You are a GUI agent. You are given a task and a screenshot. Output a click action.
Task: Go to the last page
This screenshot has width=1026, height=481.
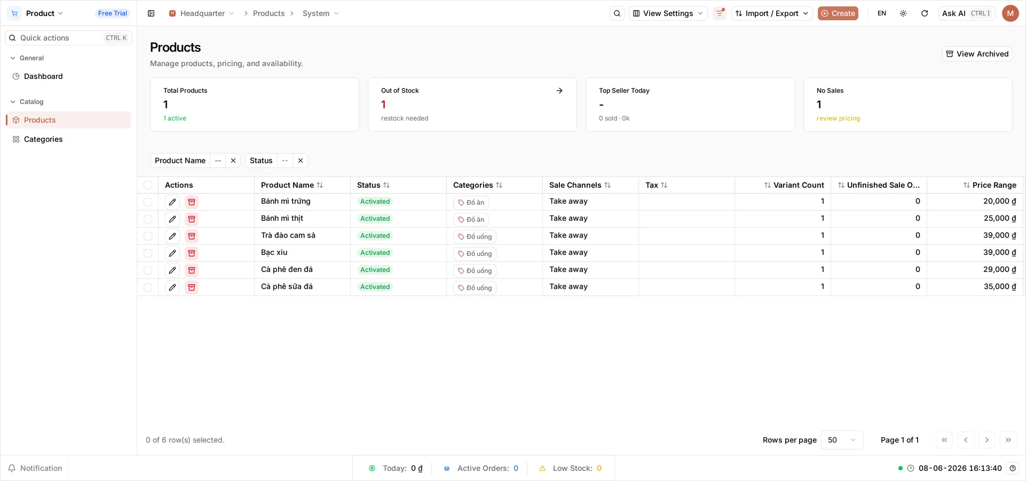click(1008, 440)
